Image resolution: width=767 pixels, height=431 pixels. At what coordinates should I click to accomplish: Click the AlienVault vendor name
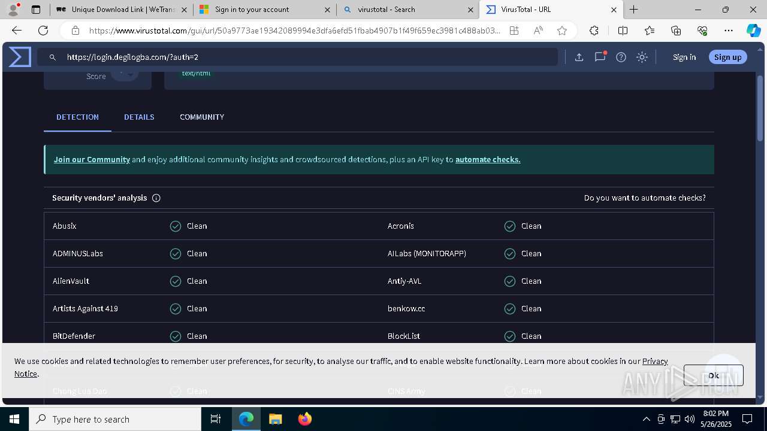click(x=71, y=281)
